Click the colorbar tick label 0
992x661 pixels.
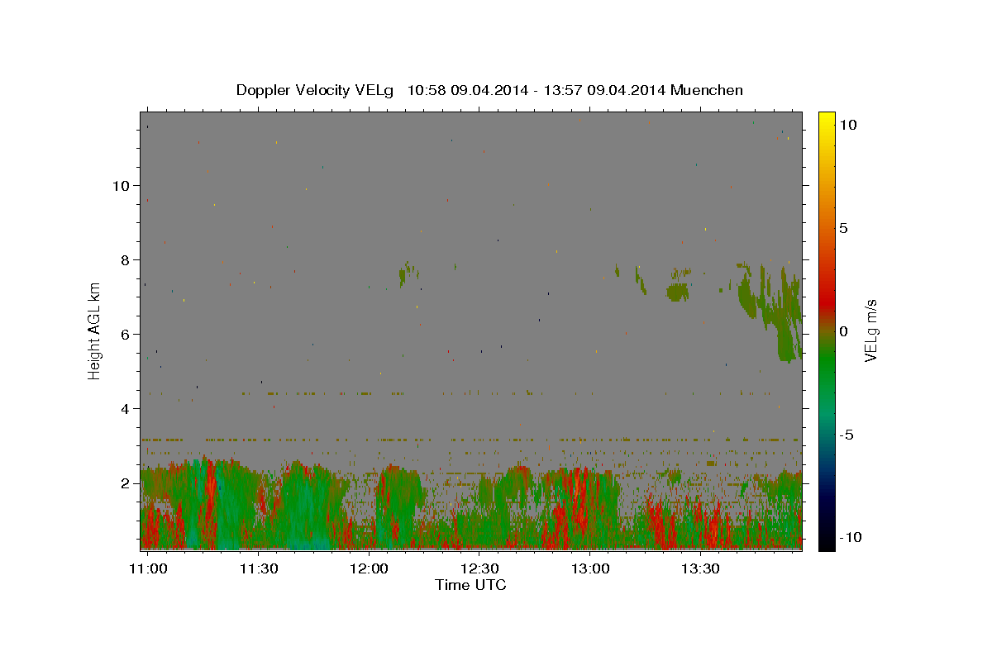click(x=843, y=331)
